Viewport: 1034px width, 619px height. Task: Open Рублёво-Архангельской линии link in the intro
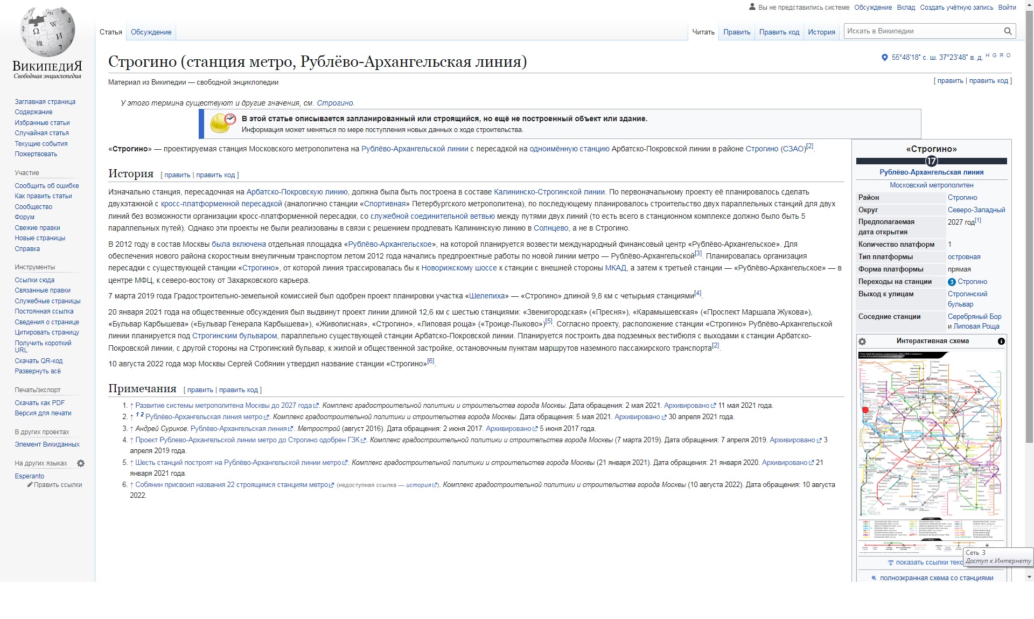pos(415,149)
